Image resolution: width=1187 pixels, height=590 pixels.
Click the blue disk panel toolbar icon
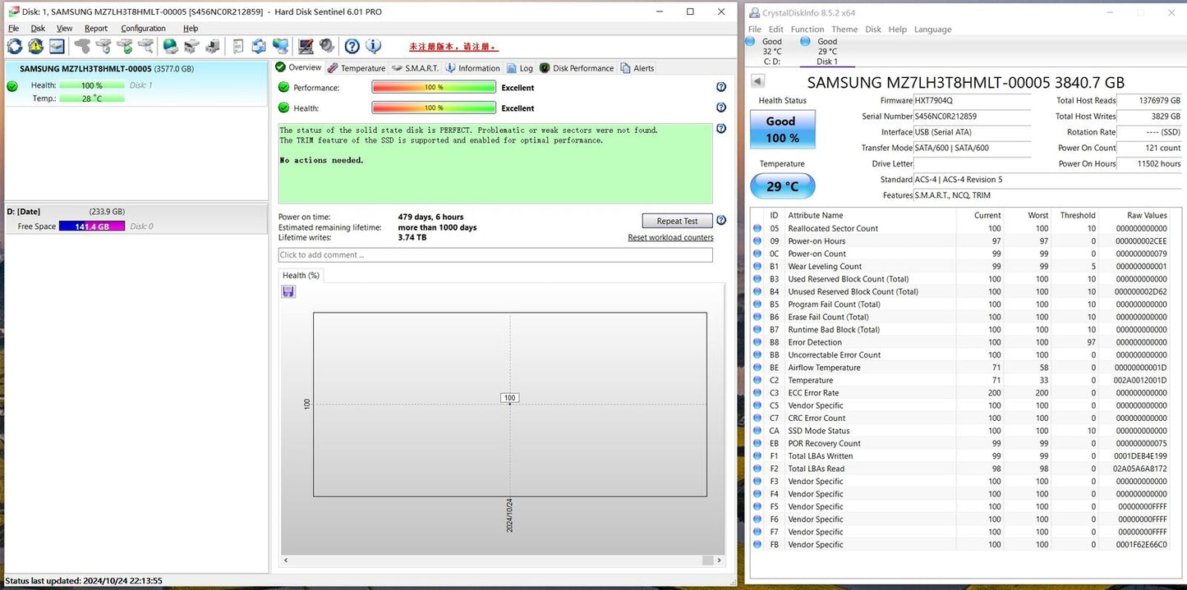[57, 46]
